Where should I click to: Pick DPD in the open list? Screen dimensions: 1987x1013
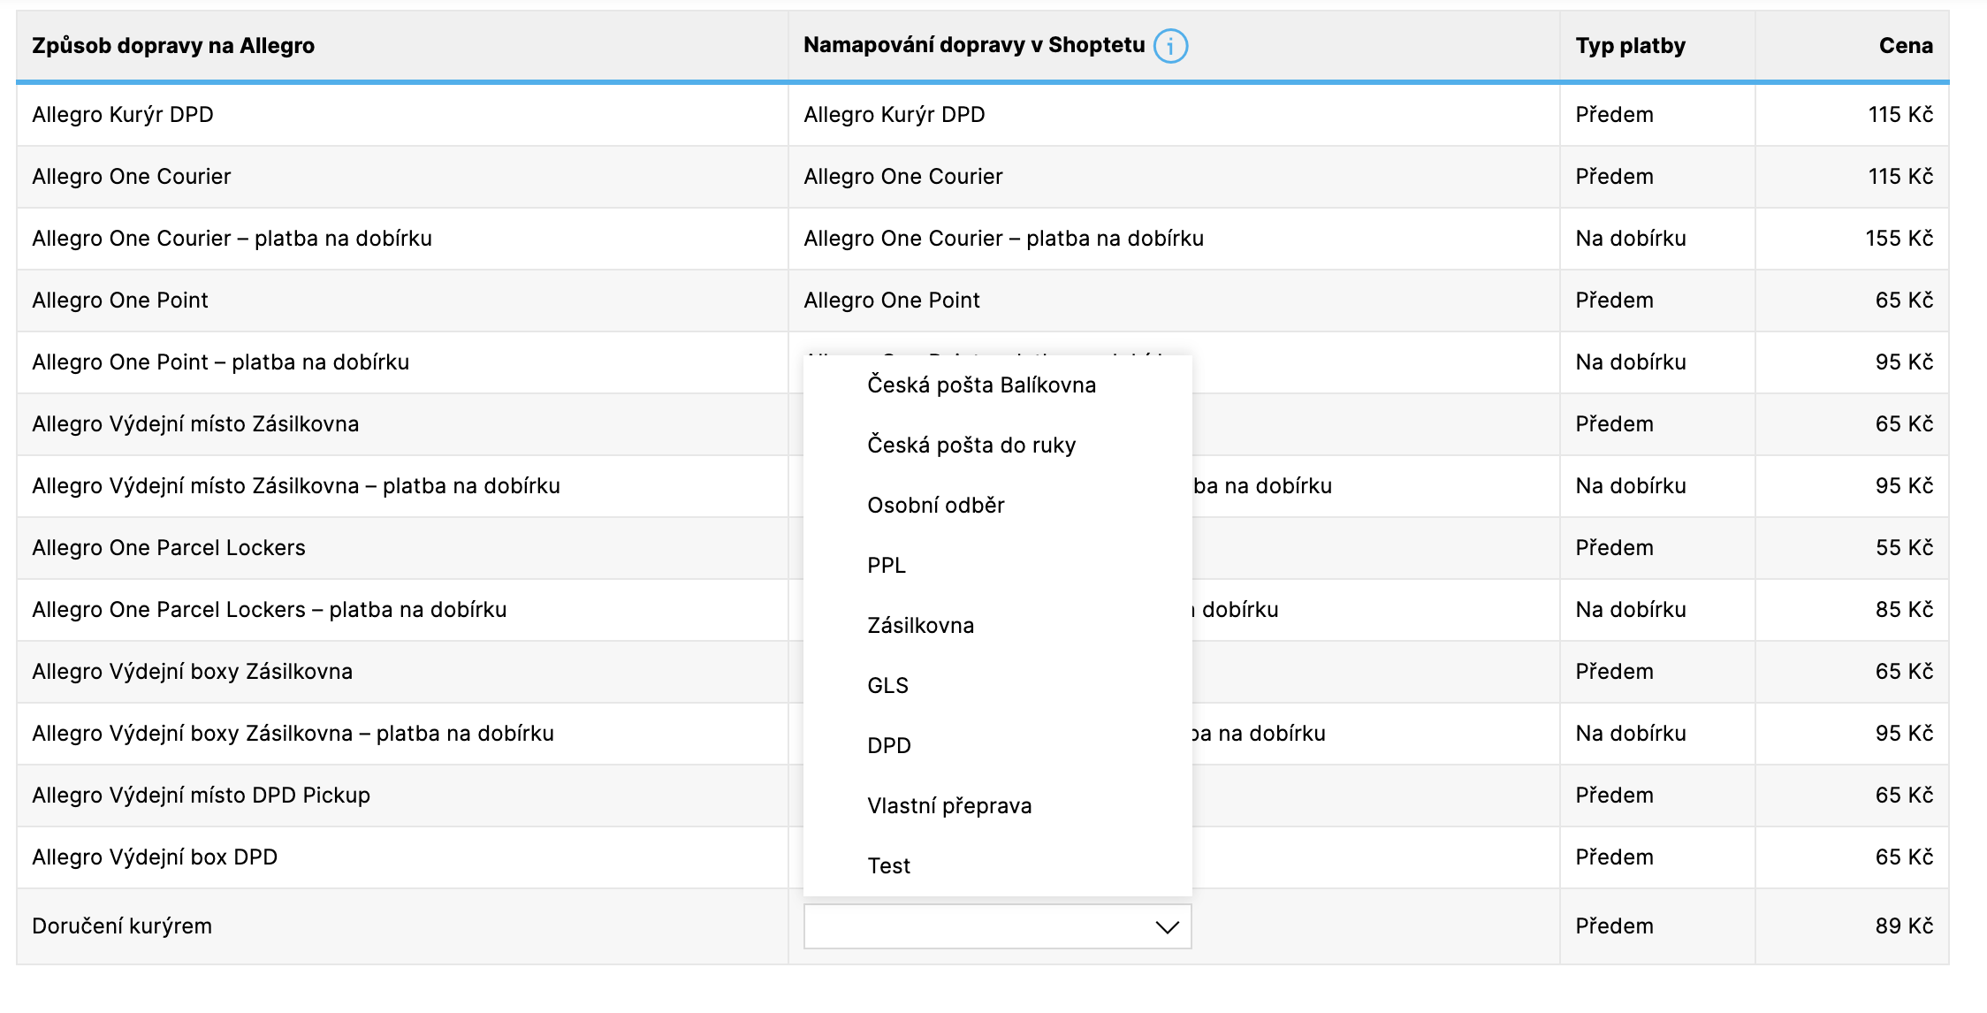click(x=888, y=746)
